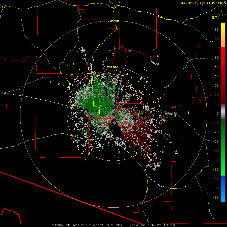227x227 pixels.
Task: Click the "-90" scale value
Action: (x=216, y=197)
